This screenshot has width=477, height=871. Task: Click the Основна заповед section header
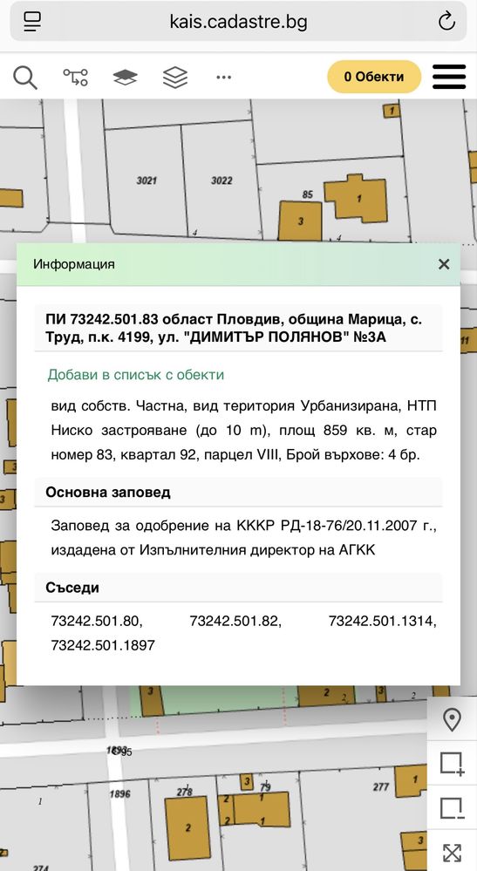click(238, 492)
